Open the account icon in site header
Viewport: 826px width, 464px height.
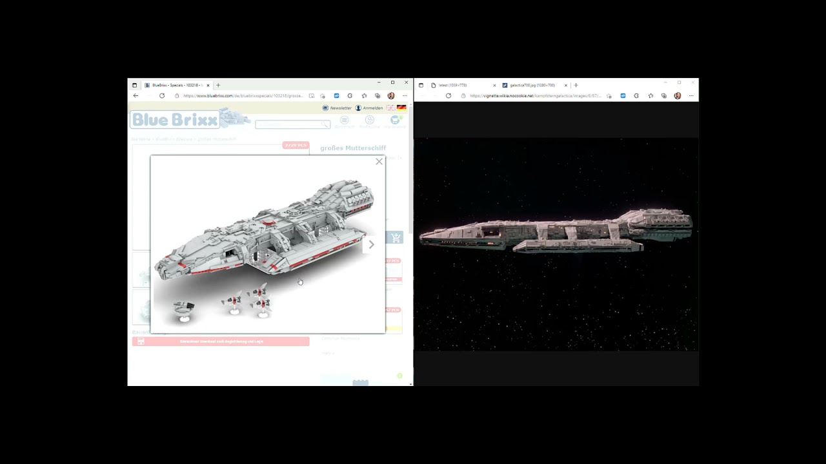pos(370,121)
